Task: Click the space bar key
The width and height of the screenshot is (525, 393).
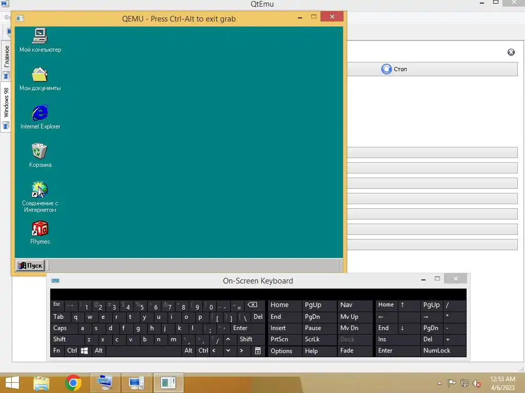Action: [x=144, y=351]
